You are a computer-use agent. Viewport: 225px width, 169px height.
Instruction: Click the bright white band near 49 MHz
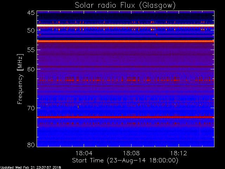click(125, 26)
